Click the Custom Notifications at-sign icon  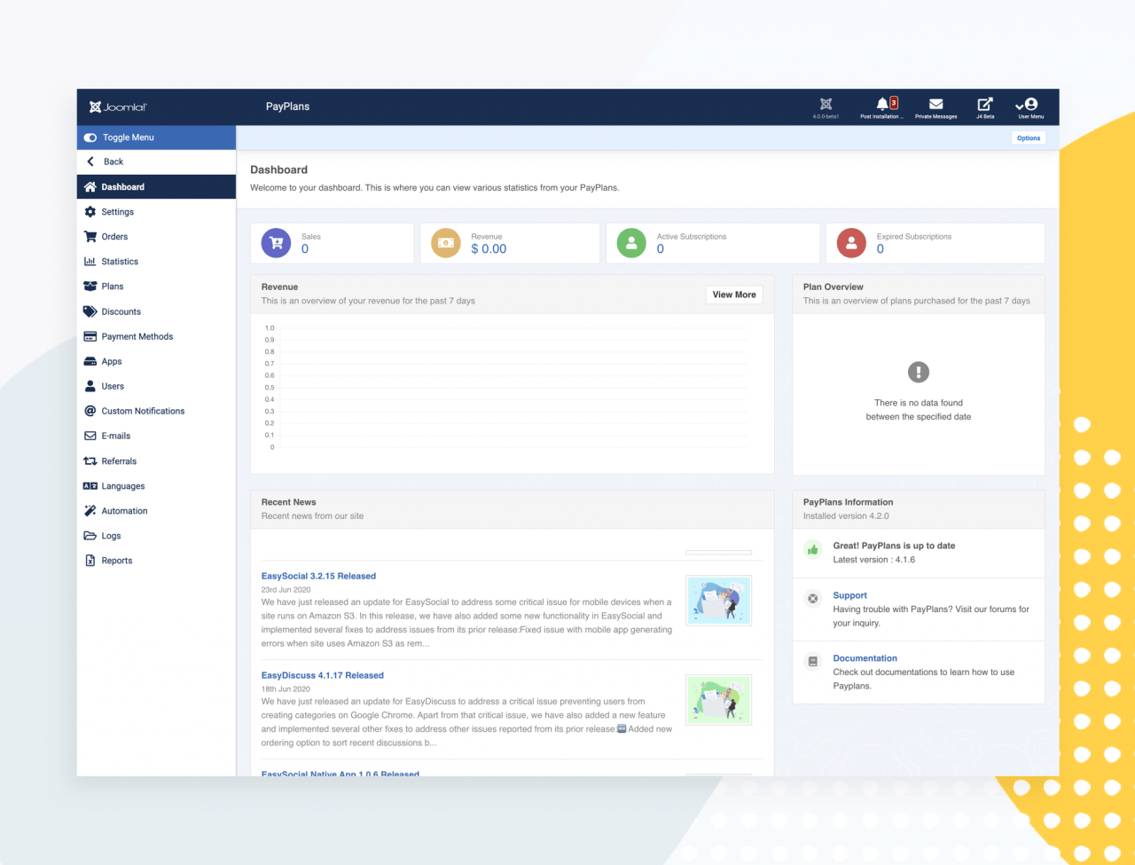pyautogui.click(x=90, y=411)
